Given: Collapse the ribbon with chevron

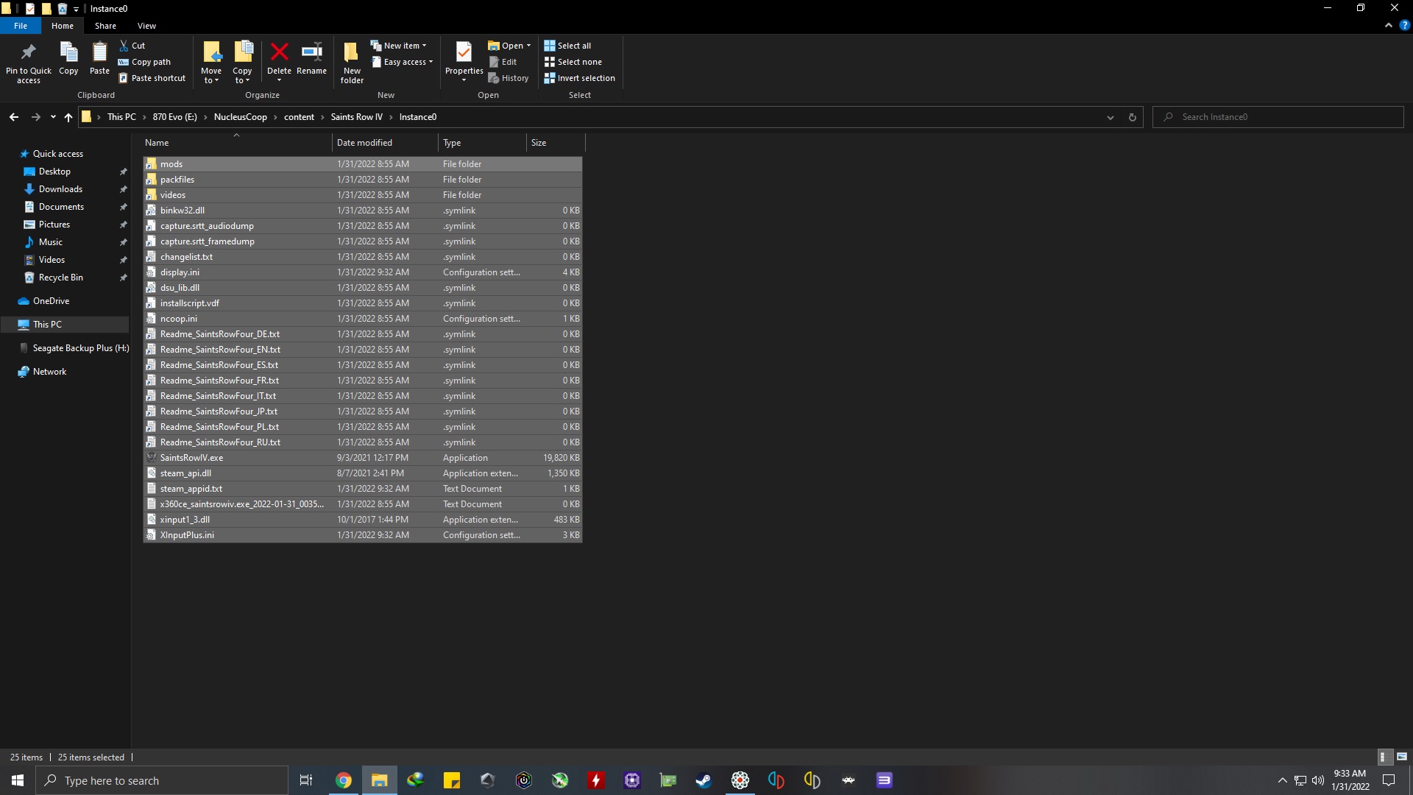Looking at the screenshot, I should [x=1389, y=26].
